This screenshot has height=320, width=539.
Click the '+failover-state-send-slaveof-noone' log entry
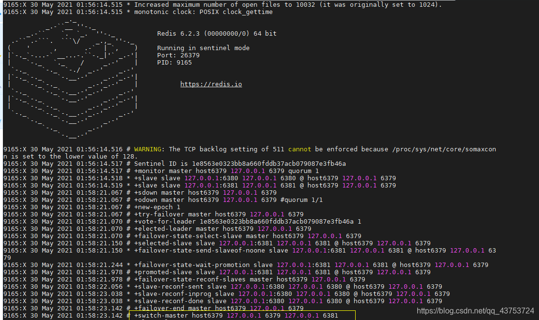pyautogui.click(x=250, y=254)
